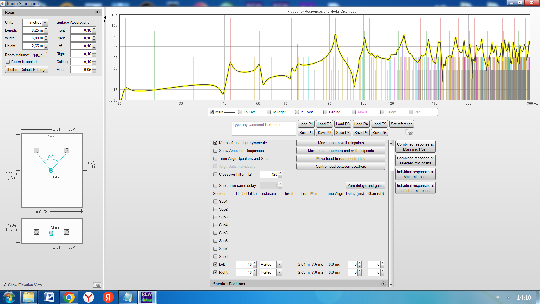Click Load P1 button
Viewport: 540px width, 304px height.
[x=306, y=124]
